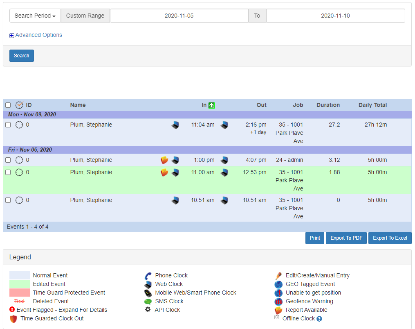The height and width of the screenshot is (329, 415).
Task: Click the Offline Clock help question icon
Action: 319,319
